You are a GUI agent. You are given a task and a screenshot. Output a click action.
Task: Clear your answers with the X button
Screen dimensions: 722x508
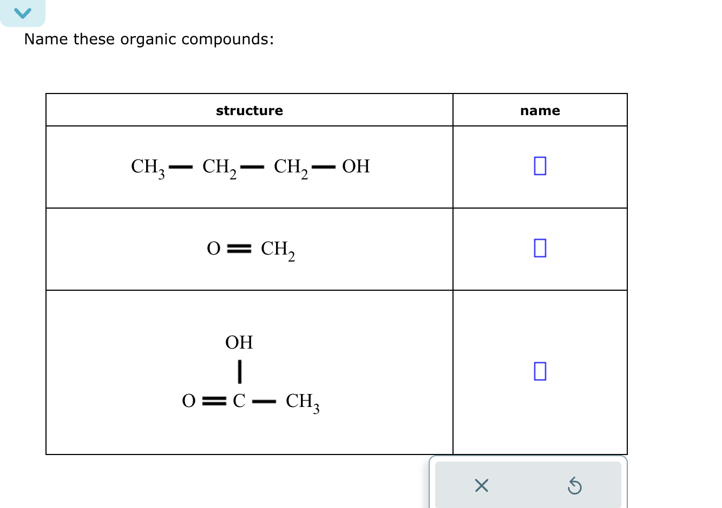pos(481,485)
